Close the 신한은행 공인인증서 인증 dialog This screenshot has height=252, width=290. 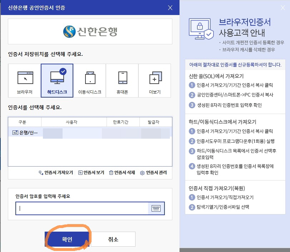[170, 8]
